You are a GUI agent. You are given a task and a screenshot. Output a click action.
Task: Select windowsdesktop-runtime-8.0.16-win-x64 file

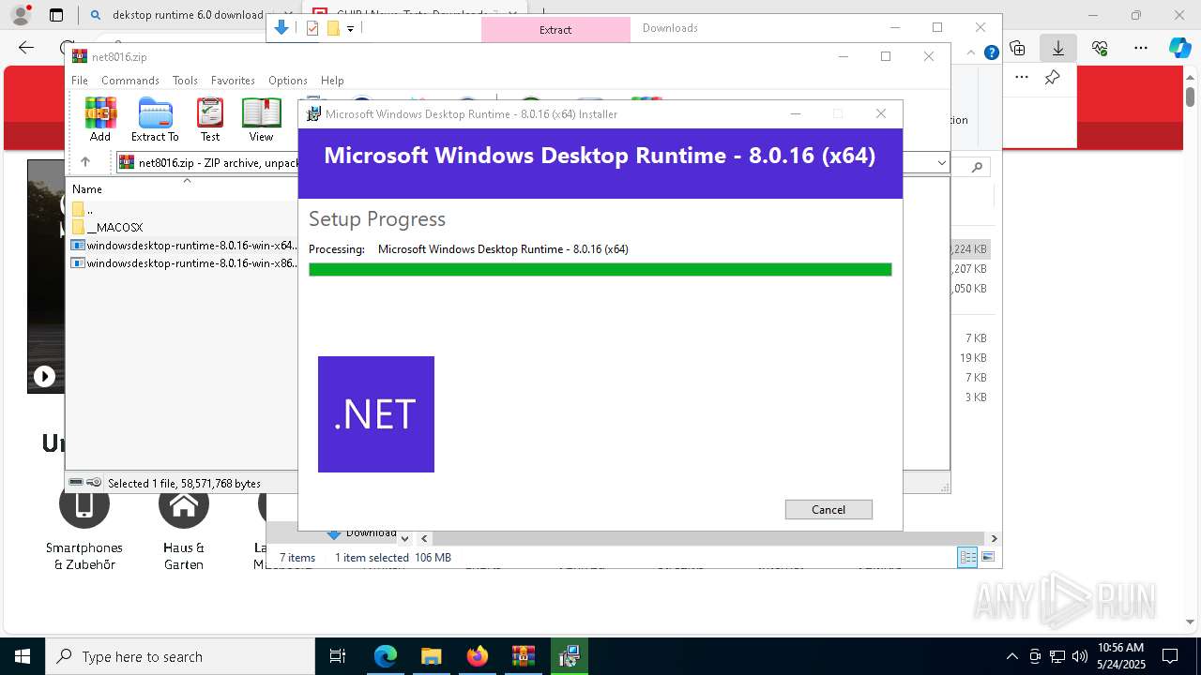tap(184, 246)
